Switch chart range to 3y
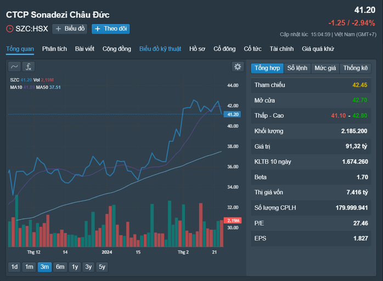Image resolution: width=383 pixels, height=281 pixels. (88, 267)
